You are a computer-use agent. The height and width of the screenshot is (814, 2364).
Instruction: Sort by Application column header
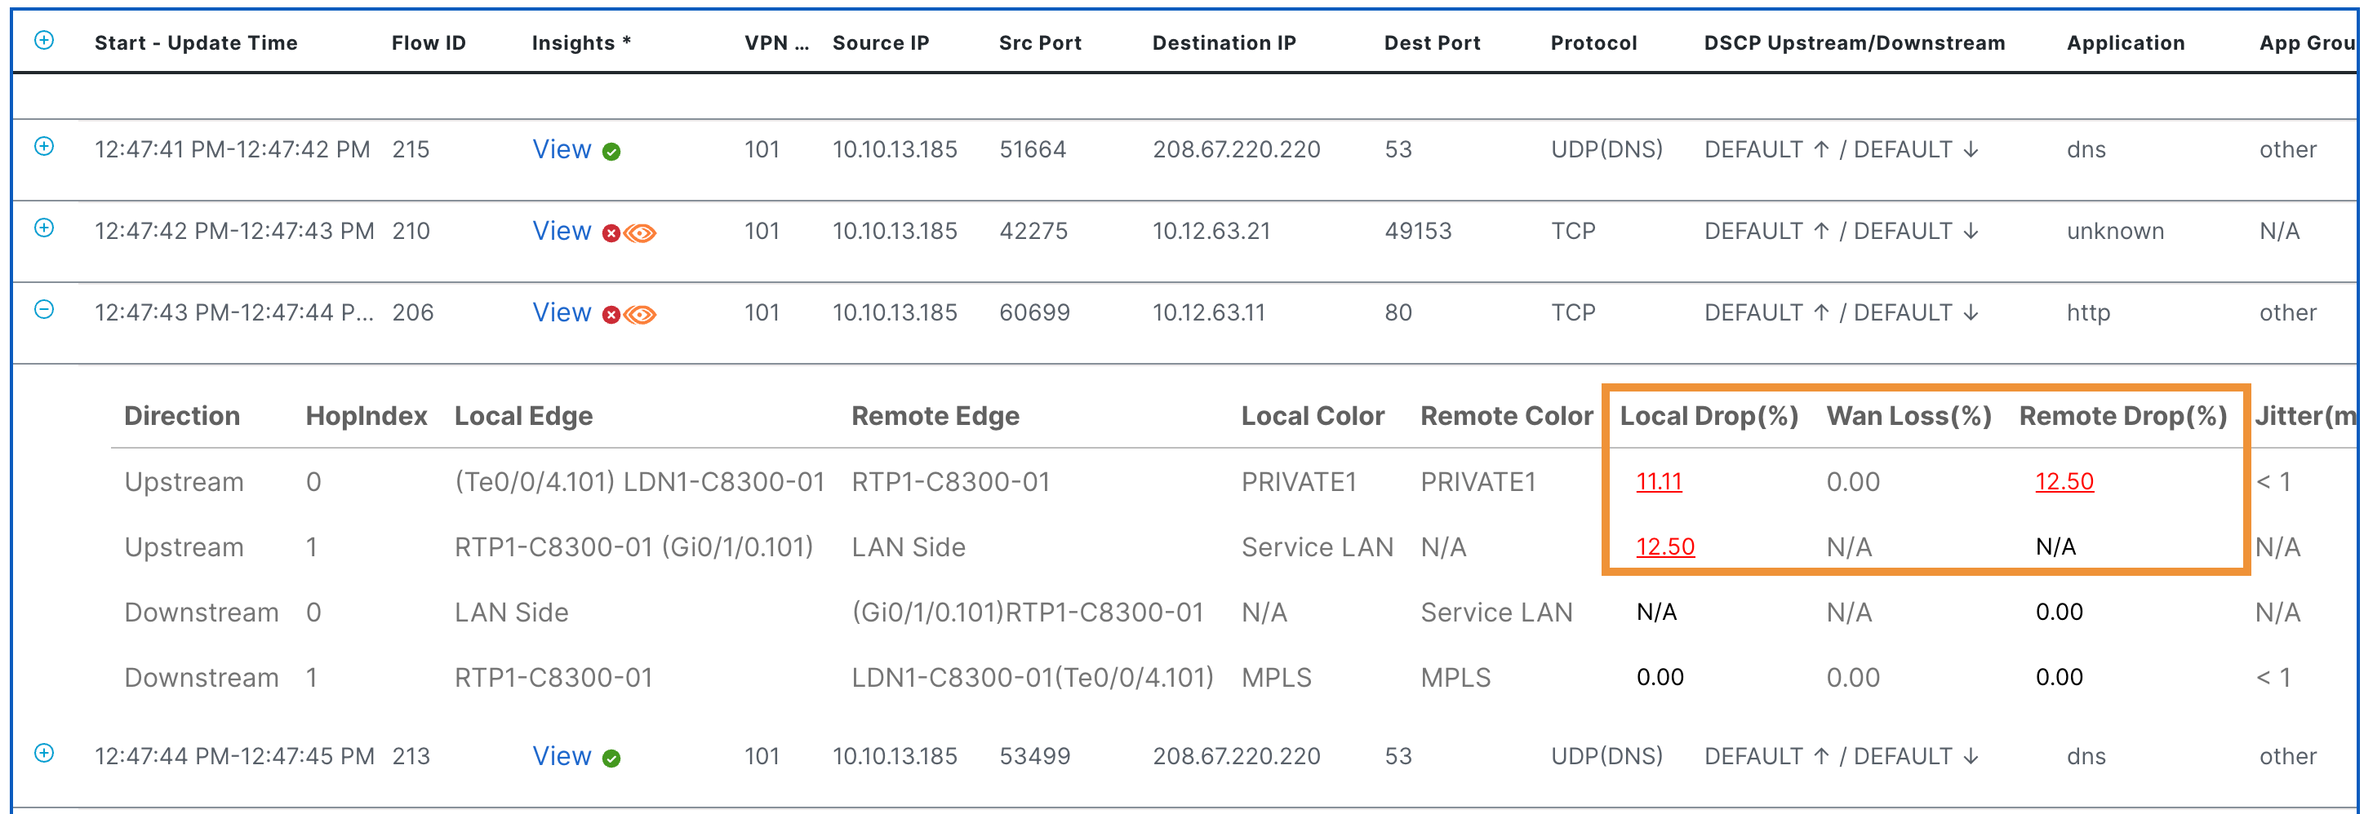point(2126,43)
